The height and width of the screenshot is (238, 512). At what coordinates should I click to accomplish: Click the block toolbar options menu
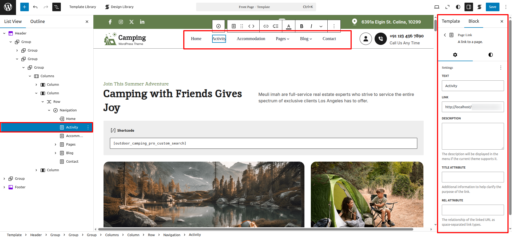(334, 26)
